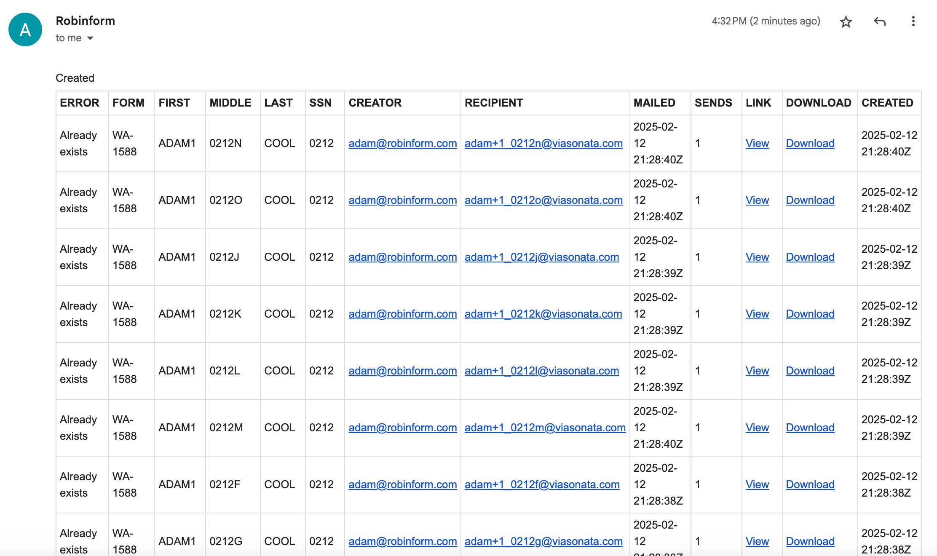Image resolution: width=937 pixels, height=556 pixels.
Task: Expand the 'to me' recipient details
Action: click(90, 38)
